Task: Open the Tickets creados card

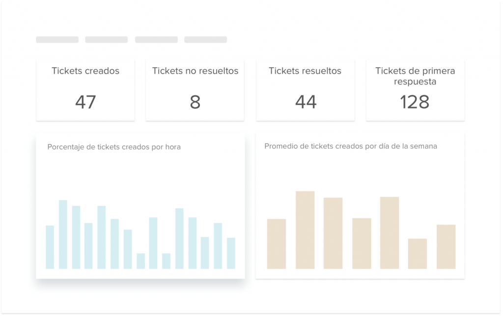Action: click(85, 89)
